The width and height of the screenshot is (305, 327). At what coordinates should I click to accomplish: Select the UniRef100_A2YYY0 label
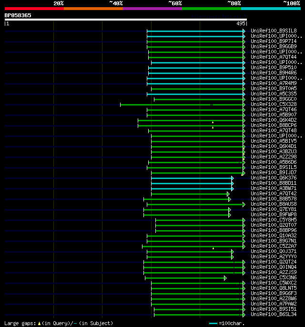(274, 257)
